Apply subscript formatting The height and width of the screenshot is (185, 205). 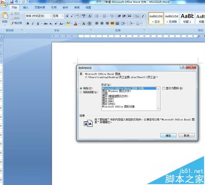pyautogui.click(x=51, y=24)
